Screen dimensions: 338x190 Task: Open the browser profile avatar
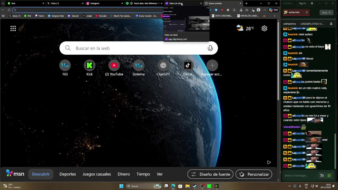(259, 10)
